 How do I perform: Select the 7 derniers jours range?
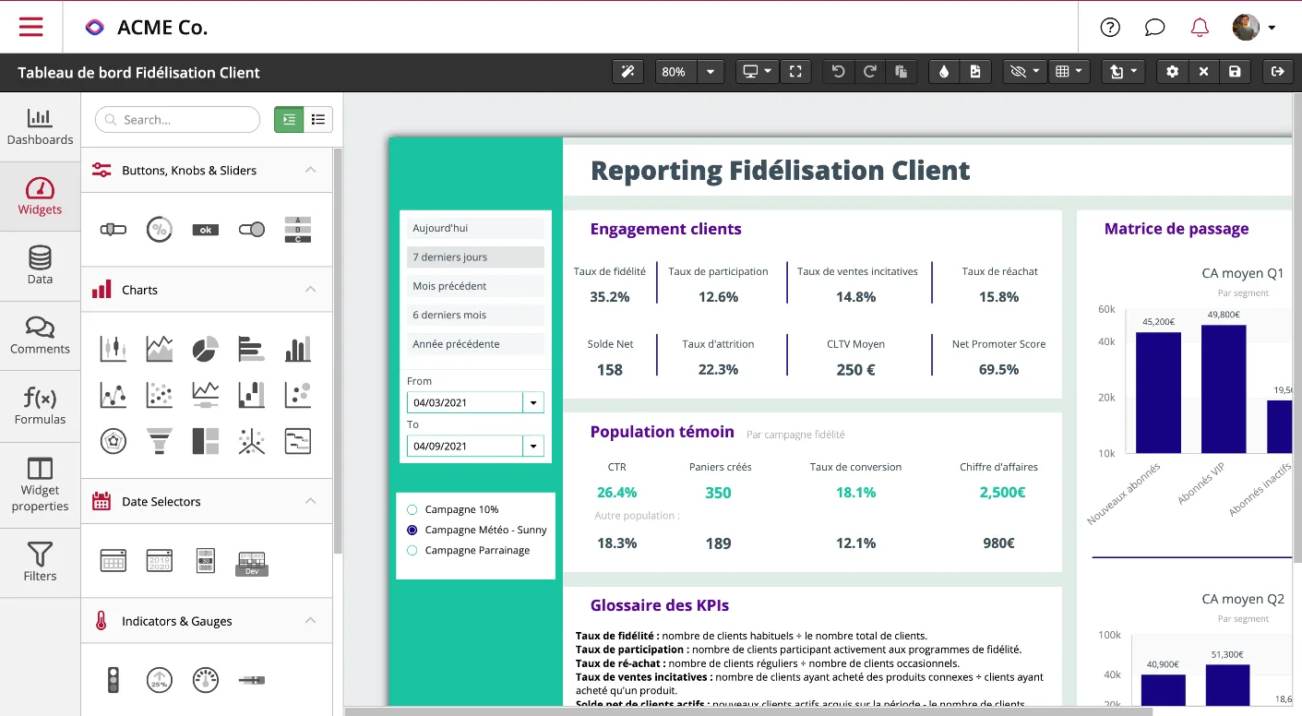click(x=475, y=257)
